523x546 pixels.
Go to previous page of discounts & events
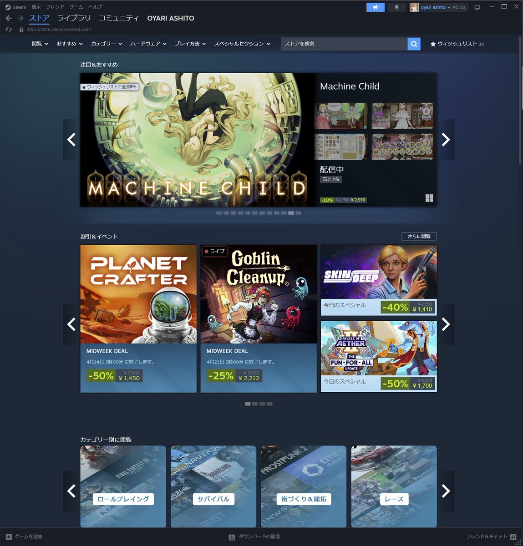[71, 324]
